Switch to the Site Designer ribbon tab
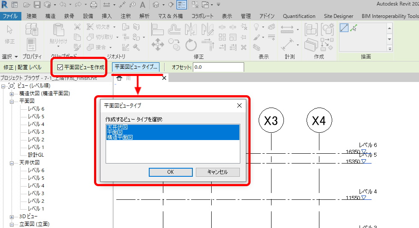This screenshot has height=228, width=419. pos(338,16)
